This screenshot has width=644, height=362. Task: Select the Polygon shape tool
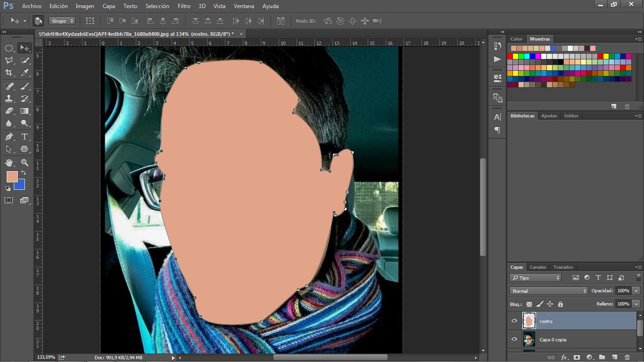(25, 149)
